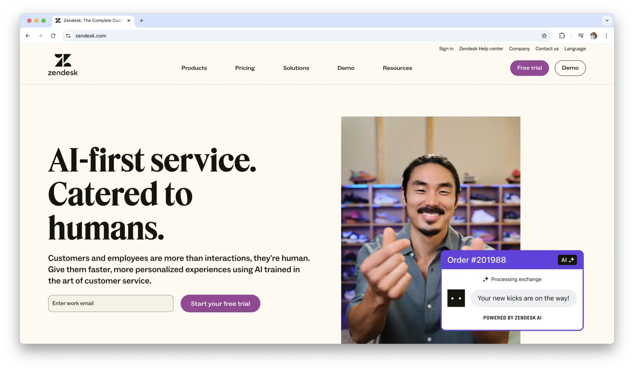Open the Resources navigation menu
634x370 pixels.
coord(397,68)
